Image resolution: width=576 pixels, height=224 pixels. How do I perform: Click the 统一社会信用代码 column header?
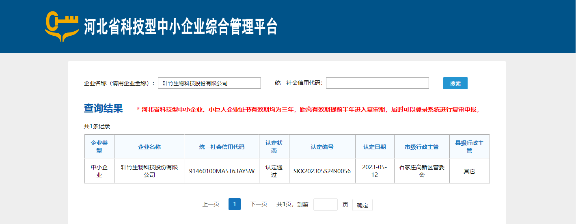222,147
